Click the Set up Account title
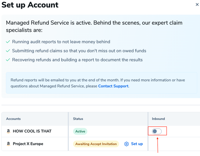Image resolution: width=200 pixels, height=156 pixels. tap(30, 5)
